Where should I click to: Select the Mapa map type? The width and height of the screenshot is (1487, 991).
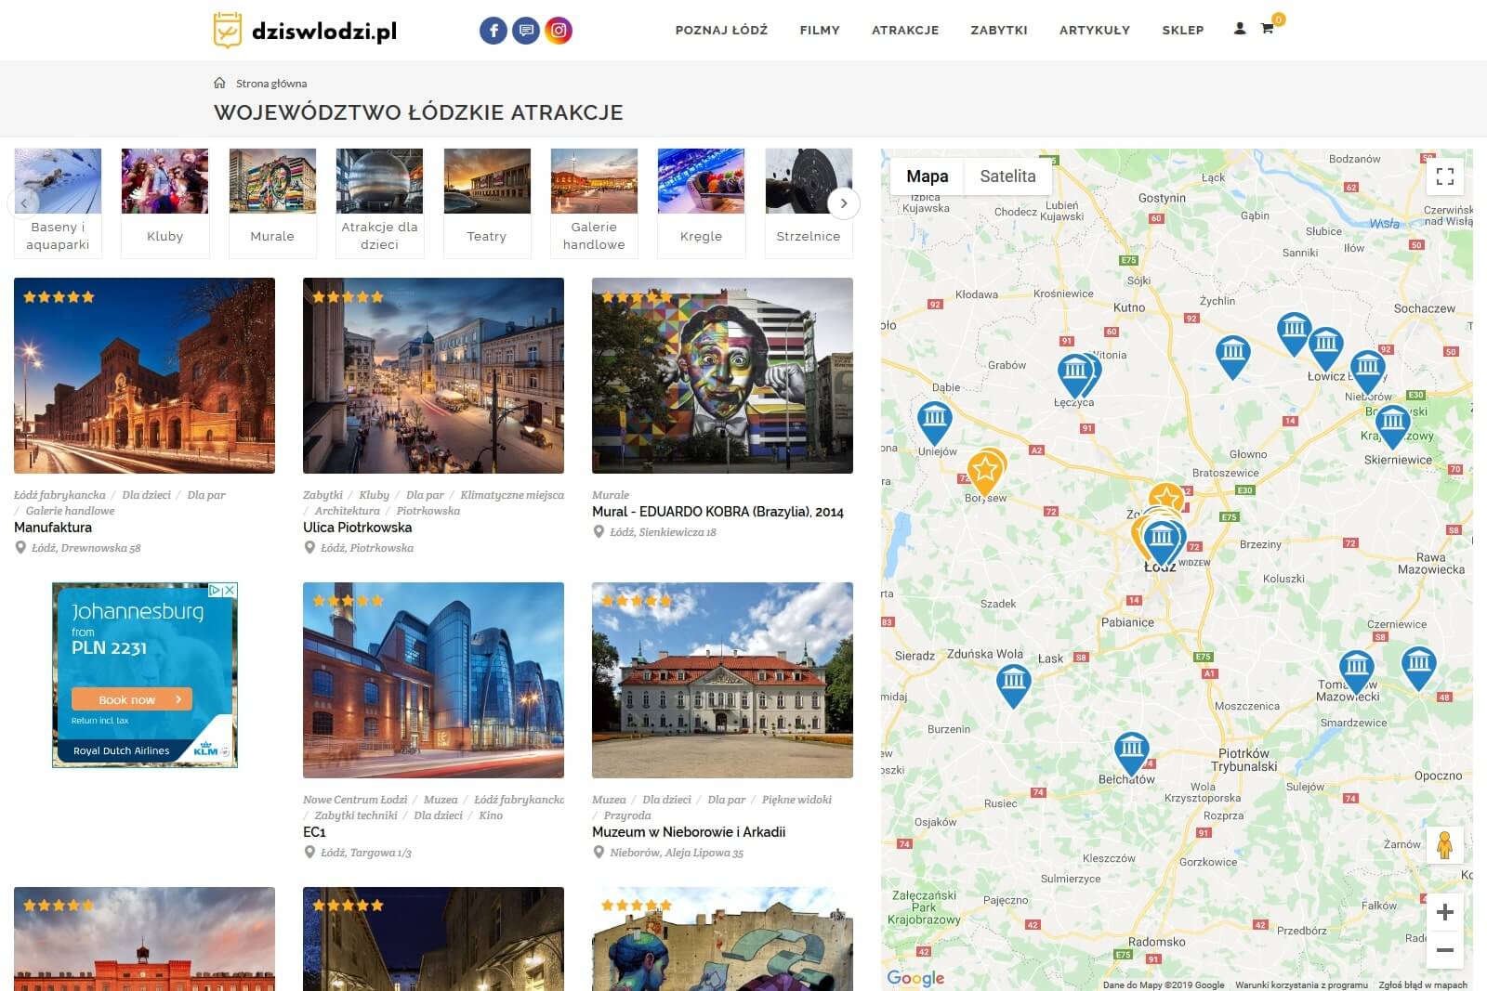(927, 176)
